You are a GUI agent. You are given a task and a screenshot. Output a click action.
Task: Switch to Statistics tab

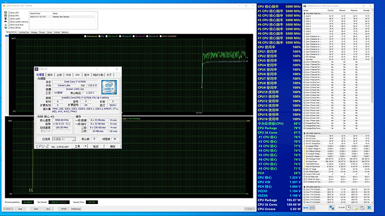click(65, 32)
